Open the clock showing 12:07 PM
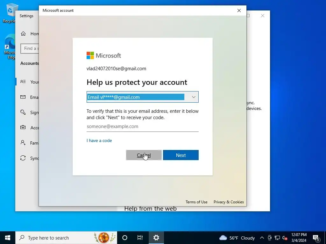The height and width of the screenshot is (244, 326). tap(299, 238)
